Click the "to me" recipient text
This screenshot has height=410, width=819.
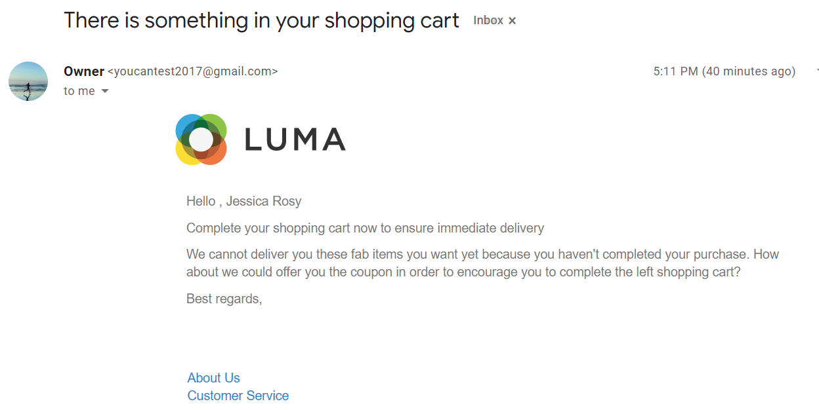(x=79, y=91)
